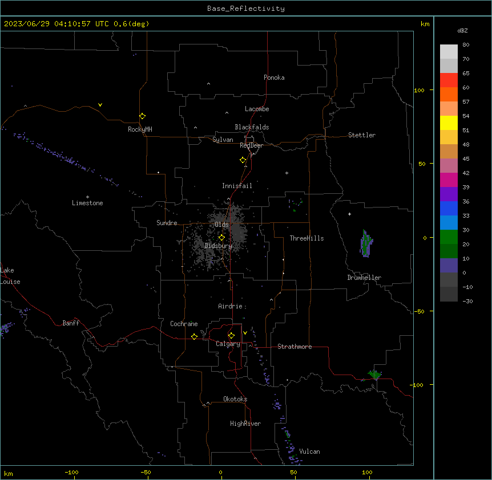Screen dimensions: 492x480
Task: Click the vertical axis -50 tick label
Action: 418,311
